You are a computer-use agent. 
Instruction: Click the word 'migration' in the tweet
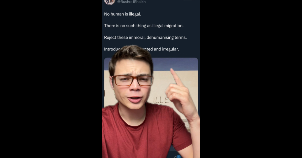point(174,26)
